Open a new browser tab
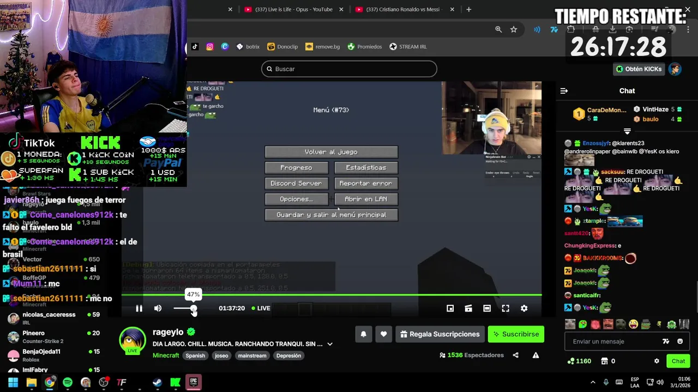The height and width of the screenshot is (392, 698). point(469,9)
